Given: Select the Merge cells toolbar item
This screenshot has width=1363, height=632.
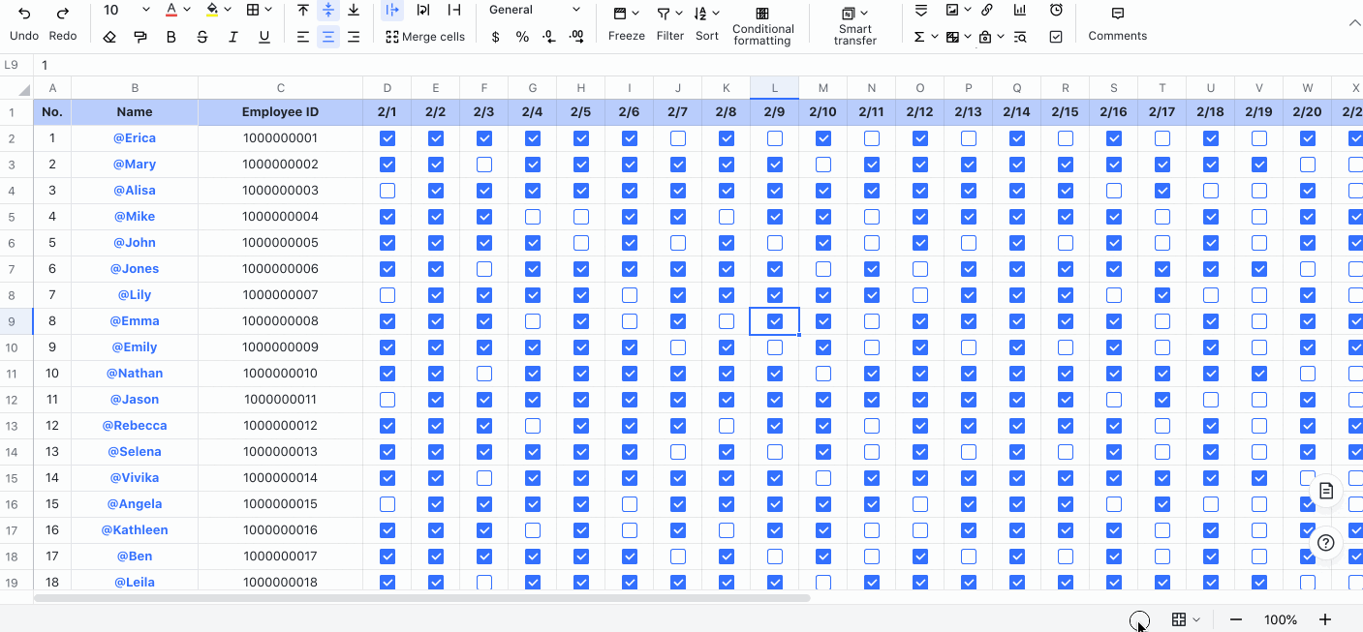Looking at the screenshot, I should 425,36.
